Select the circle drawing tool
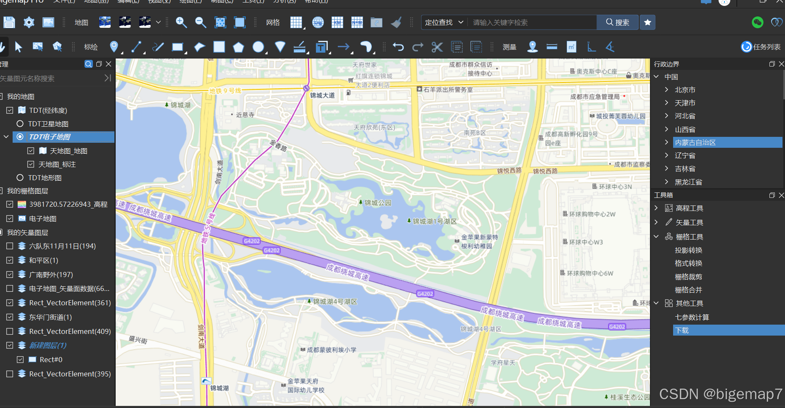 [x=258, y=47]
